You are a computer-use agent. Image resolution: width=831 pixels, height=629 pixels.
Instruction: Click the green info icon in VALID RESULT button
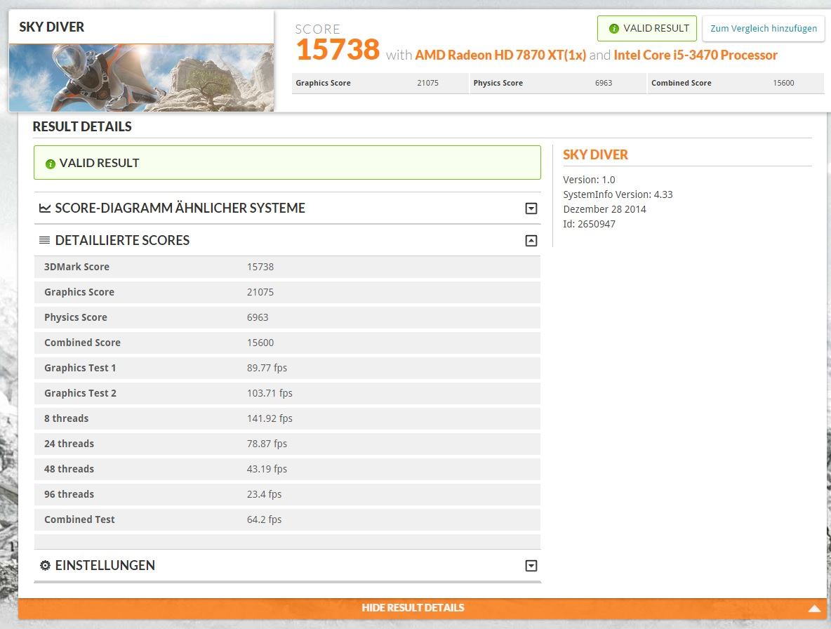pyautogui.click(x=613, y=29)
